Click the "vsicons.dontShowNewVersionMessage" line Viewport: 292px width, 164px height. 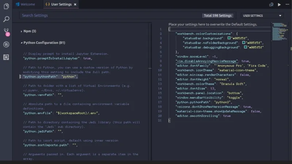point(214,107)
